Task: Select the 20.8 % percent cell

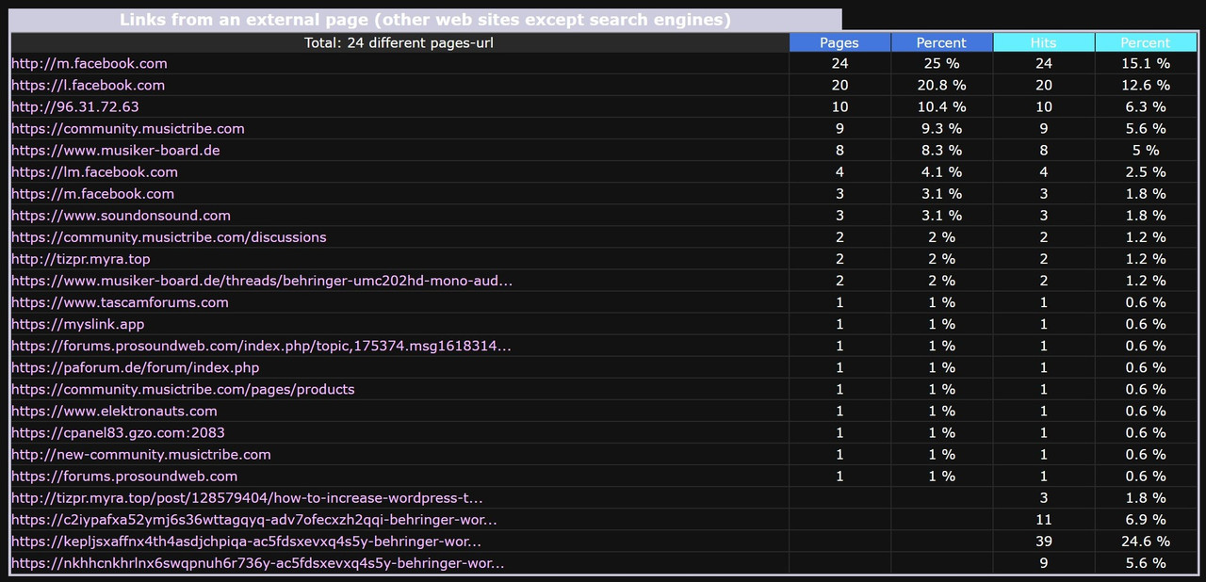Action: [941, 85]
